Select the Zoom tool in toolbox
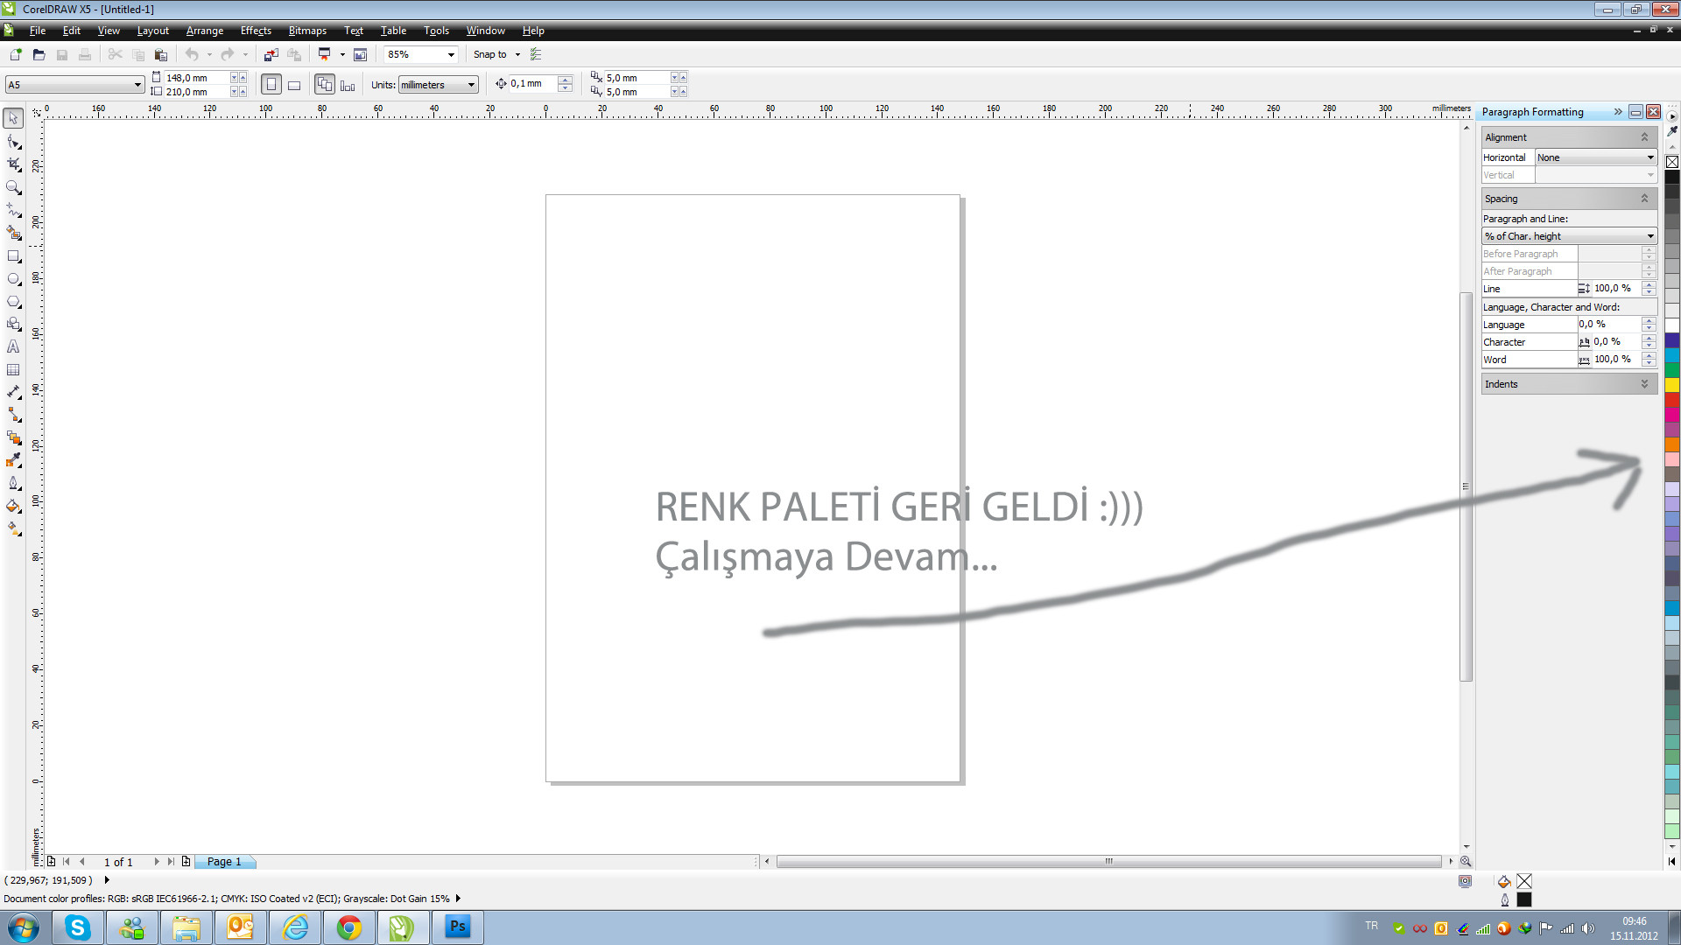The image size is (1681, 945). pos(13,187)
